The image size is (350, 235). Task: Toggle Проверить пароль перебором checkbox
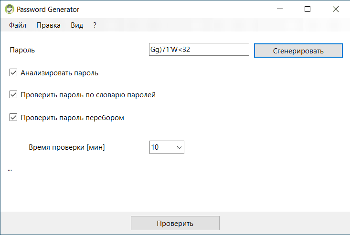point(13,117)
